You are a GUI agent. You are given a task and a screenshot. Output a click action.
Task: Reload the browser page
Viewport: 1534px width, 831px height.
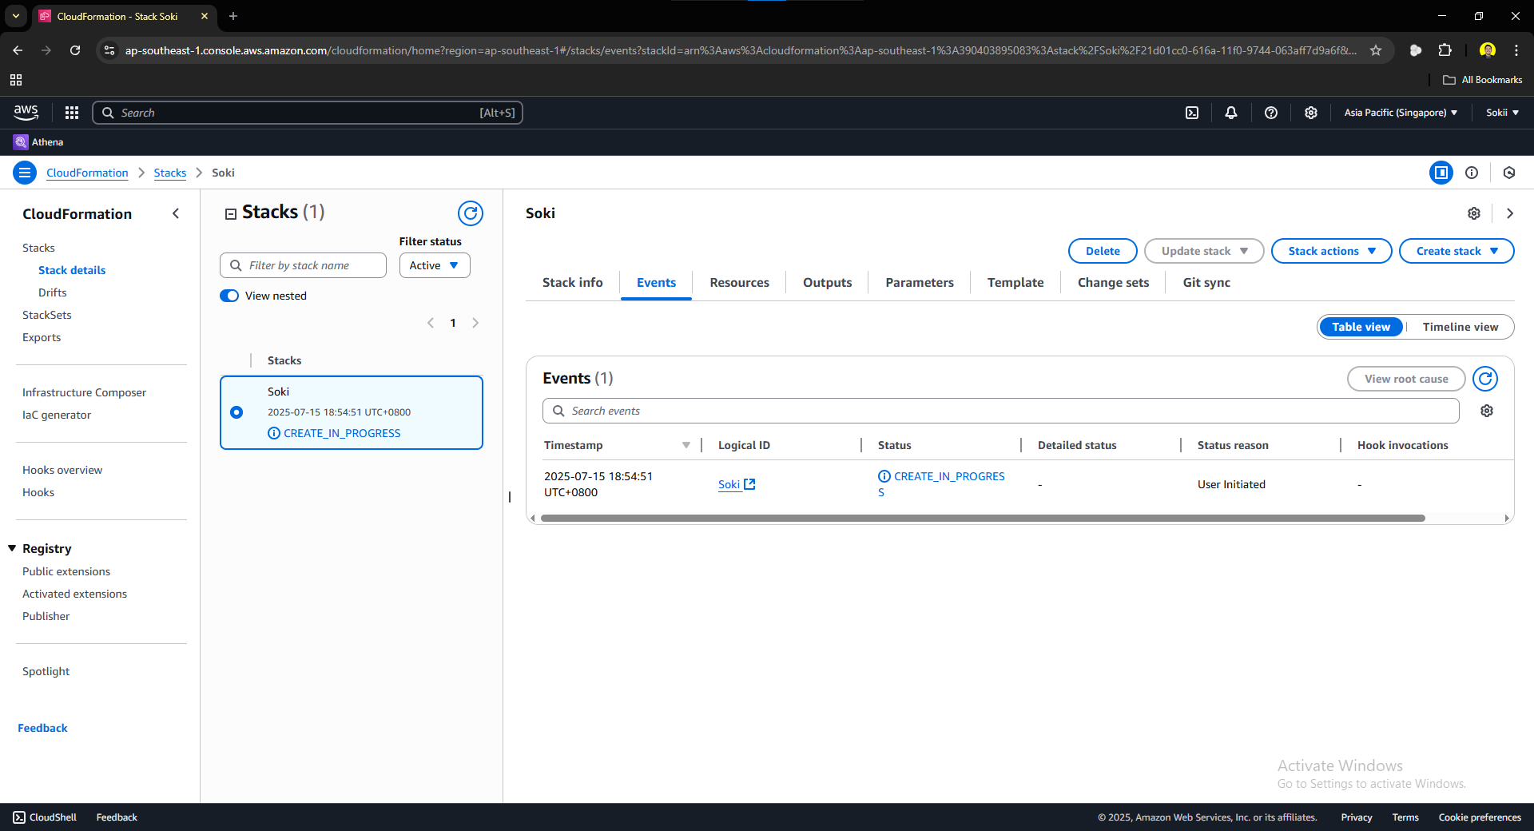click(x=75, y=50)
